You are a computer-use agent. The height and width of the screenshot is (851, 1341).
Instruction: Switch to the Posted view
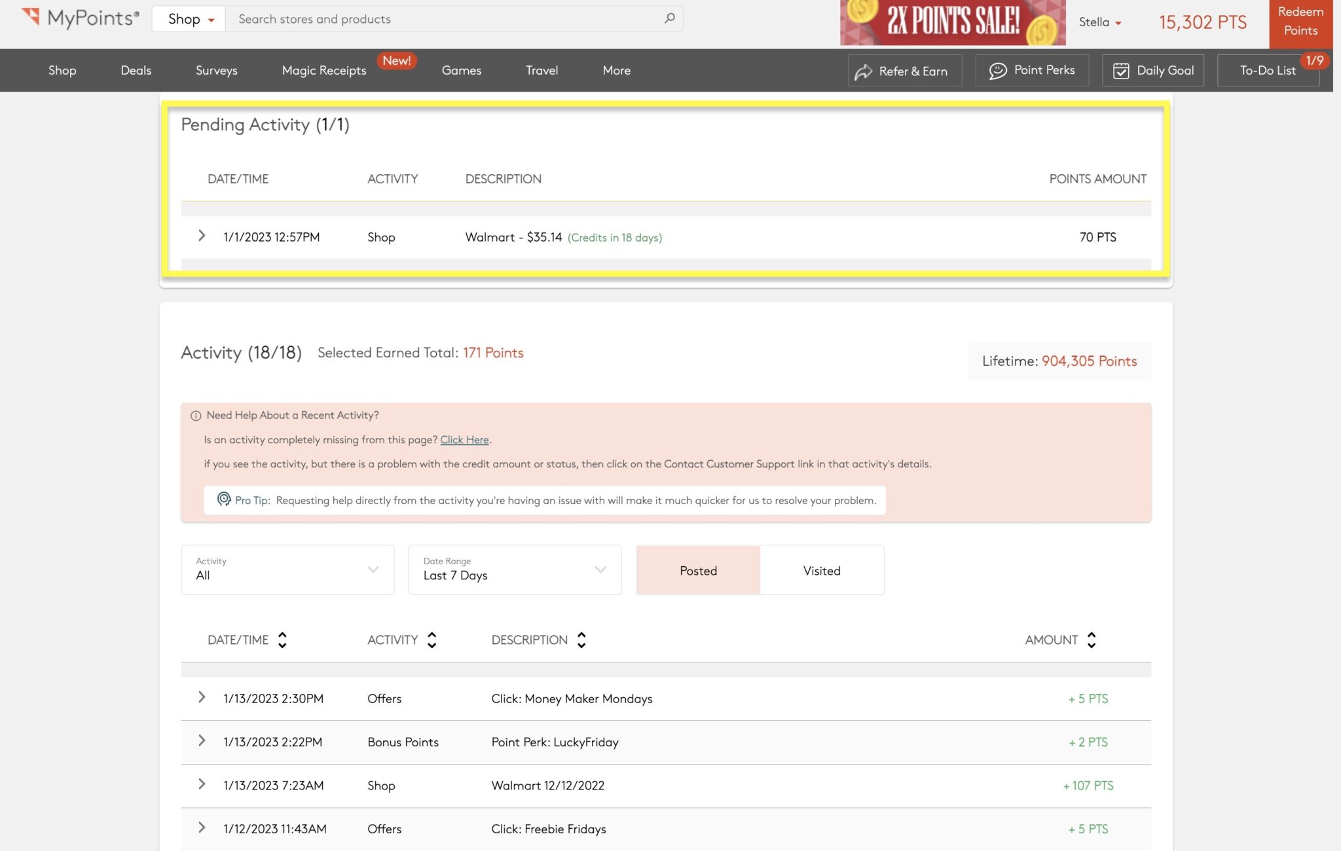(x=698, y=570)
